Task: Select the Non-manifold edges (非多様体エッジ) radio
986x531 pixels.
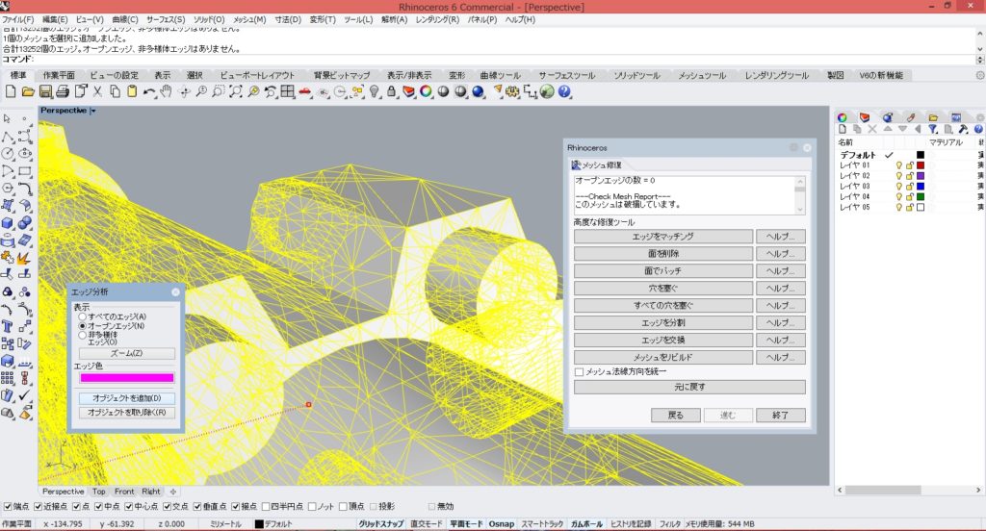Action: (x=83, y=336)
